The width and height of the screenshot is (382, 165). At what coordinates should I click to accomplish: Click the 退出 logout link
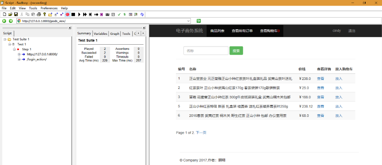pos(351,31)
